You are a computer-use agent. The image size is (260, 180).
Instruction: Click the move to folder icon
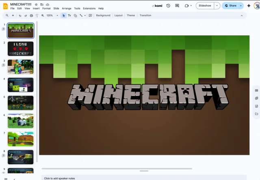[42, 4]
